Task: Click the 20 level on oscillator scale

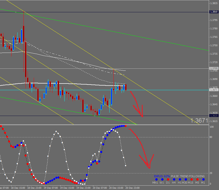Action: point(211,173)
